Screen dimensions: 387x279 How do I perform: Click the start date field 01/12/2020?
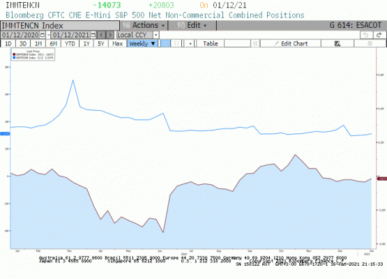(20, 35)
